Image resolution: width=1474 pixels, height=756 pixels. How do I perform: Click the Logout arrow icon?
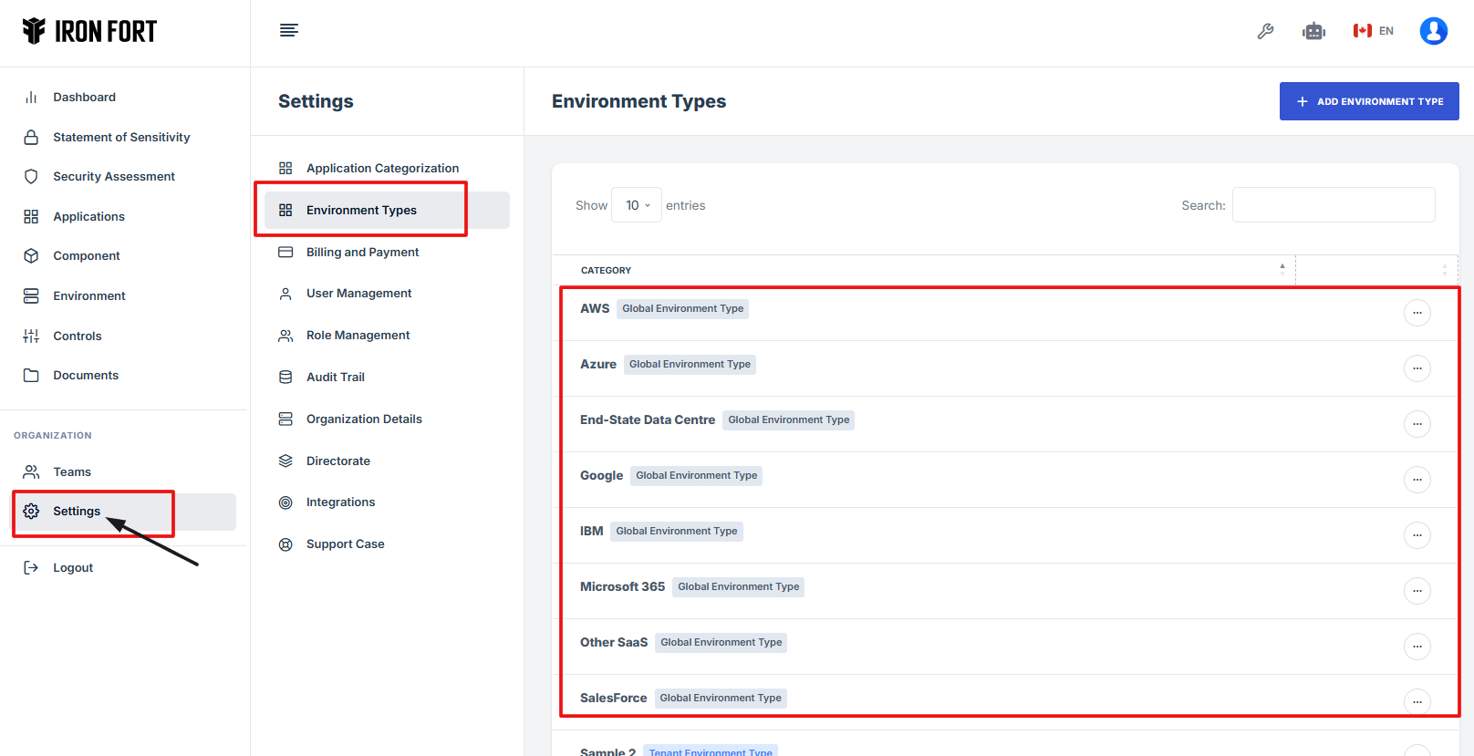[x=31, y=567]
